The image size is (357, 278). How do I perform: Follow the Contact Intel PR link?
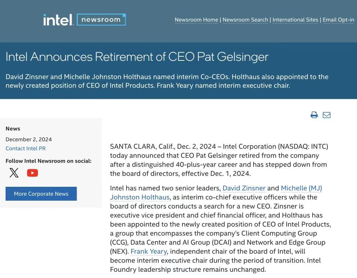(x=26, y=148)
